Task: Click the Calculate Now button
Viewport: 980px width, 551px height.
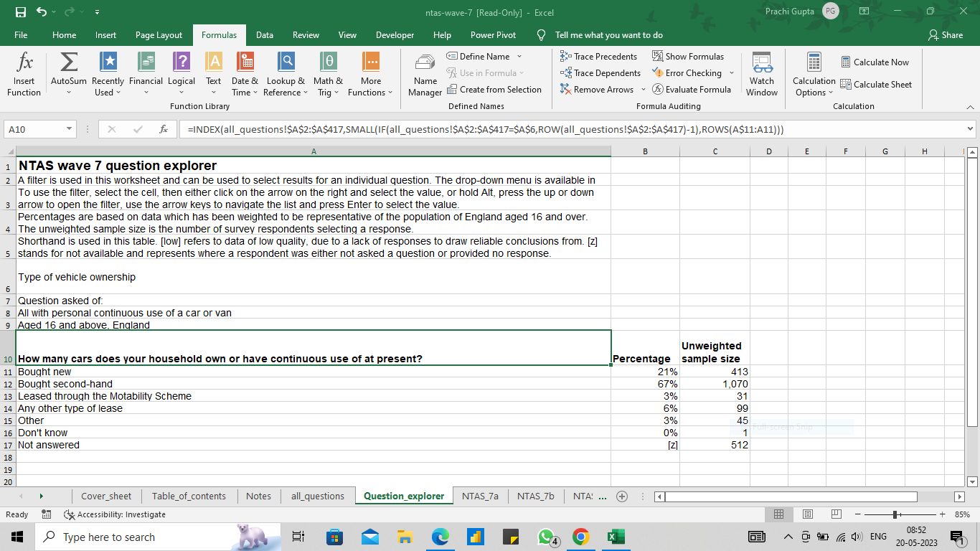Action: 875,62
